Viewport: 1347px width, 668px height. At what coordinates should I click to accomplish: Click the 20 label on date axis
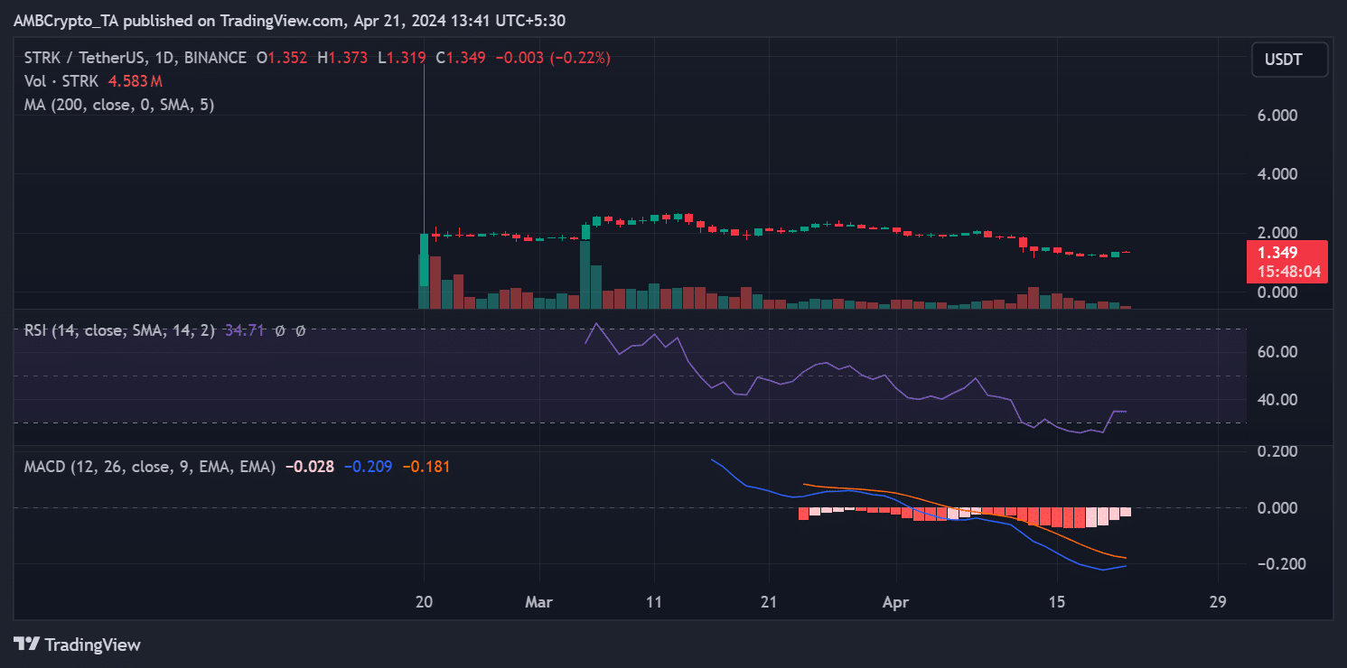point(424,601)
